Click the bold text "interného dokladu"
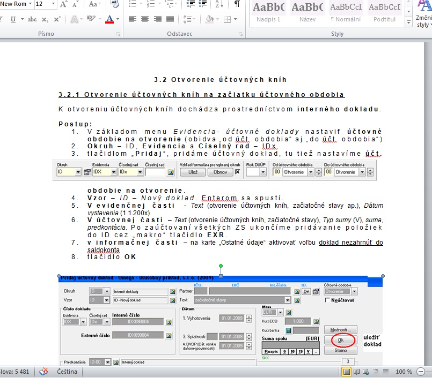The height and width of the screenshot is (378, 432). coord(338,109)
